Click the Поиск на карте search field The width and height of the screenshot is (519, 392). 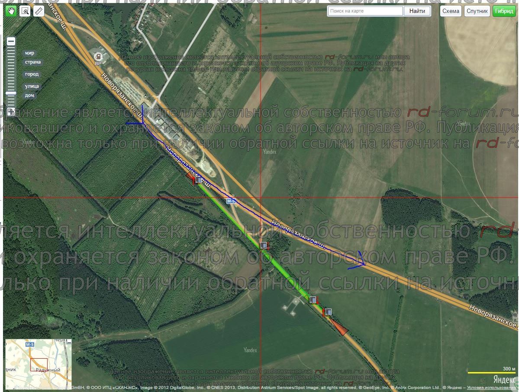coord(365,11)
